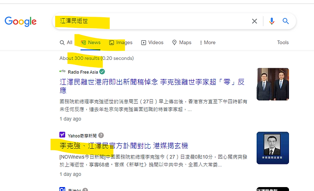Screen dimensions: 314x191
Task: Click the black-and-white portrait thumbnail
Action: click(273, 148)
